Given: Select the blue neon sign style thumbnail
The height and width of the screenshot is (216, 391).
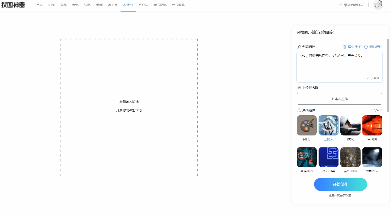Looking at the screenshot, I should 328,157.
